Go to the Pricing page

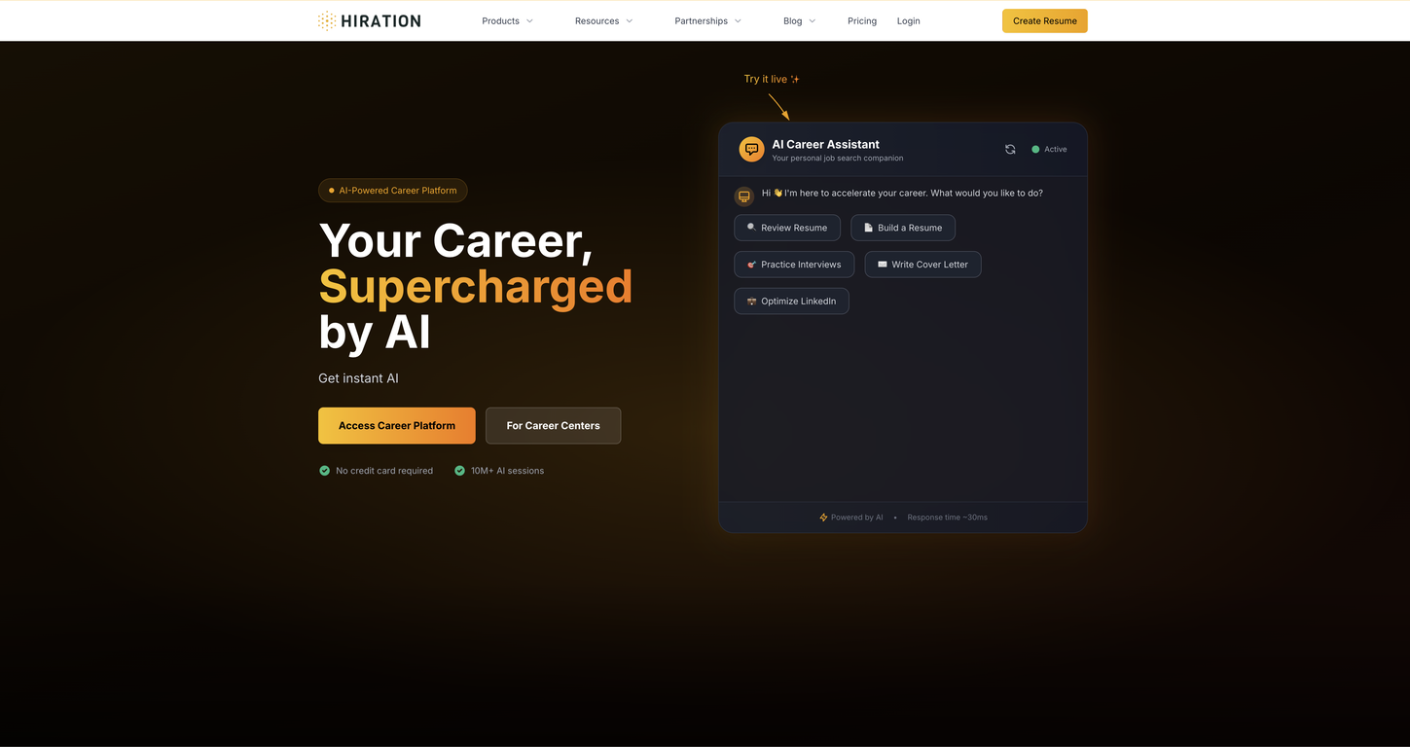click(862, 20)
